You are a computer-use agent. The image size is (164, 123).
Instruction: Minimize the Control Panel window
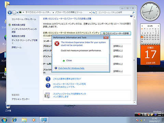pos(122,8)
